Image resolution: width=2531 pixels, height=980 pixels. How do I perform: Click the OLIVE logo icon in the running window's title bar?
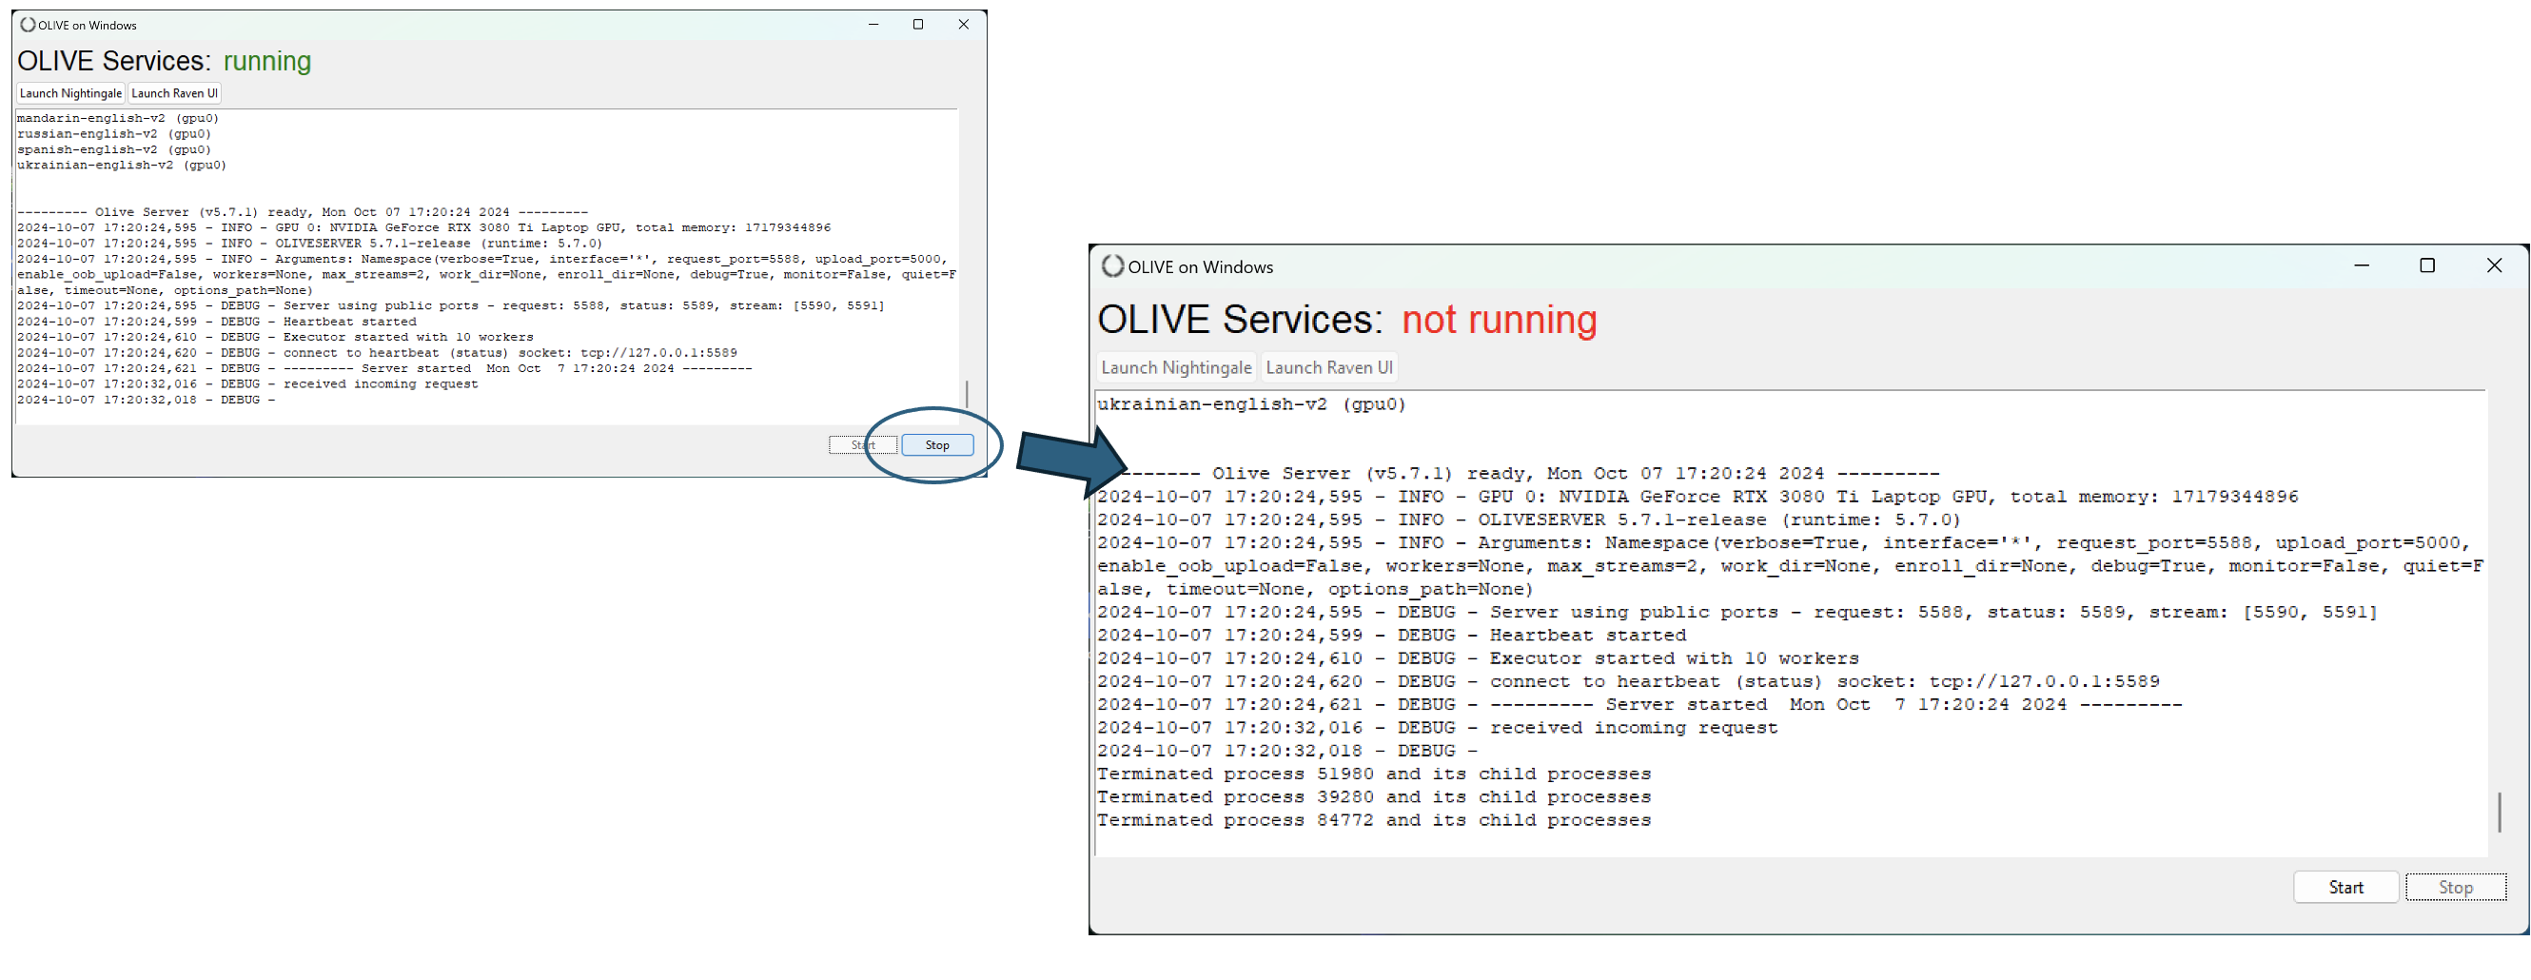click(28, 25)
